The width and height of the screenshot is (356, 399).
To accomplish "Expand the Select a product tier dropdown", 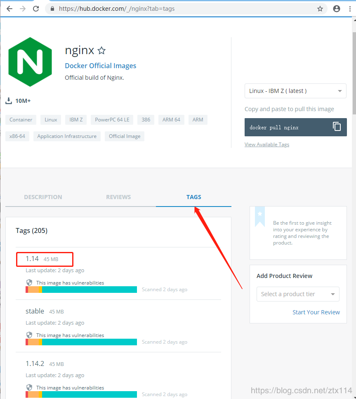I will (x=298, y=294).
